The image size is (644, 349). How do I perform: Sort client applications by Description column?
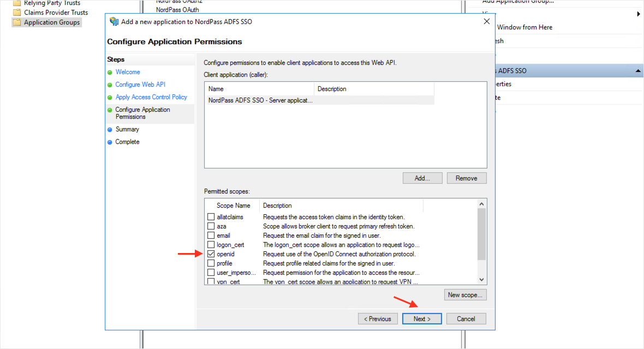point(374,89)
